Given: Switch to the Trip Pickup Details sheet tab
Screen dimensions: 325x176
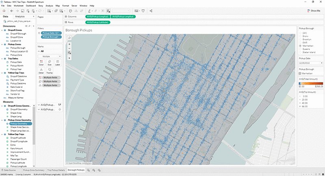Looking at the screenshot, I should click(56, 170).
